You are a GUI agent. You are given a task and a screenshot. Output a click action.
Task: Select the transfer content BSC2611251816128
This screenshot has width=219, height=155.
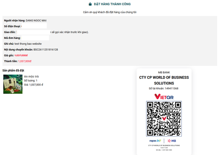click(x=46, y=49)
